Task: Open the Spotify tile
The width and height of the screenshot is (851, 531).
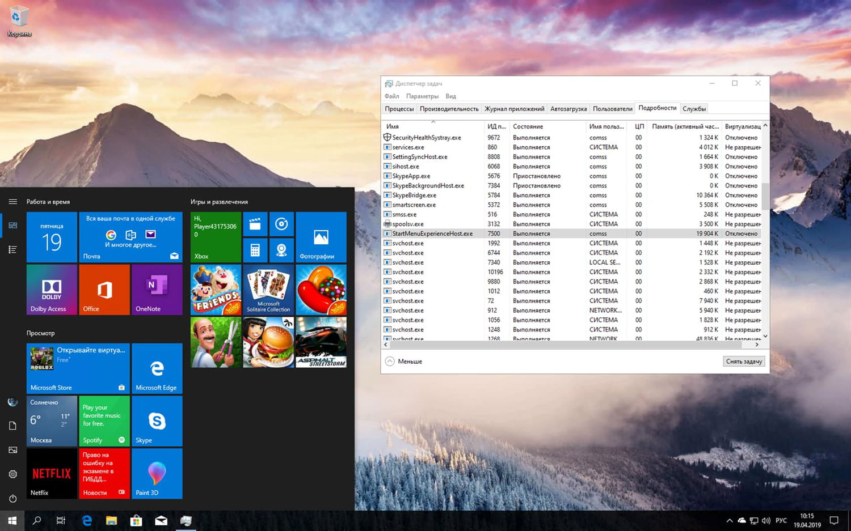Action: [104, 421]
